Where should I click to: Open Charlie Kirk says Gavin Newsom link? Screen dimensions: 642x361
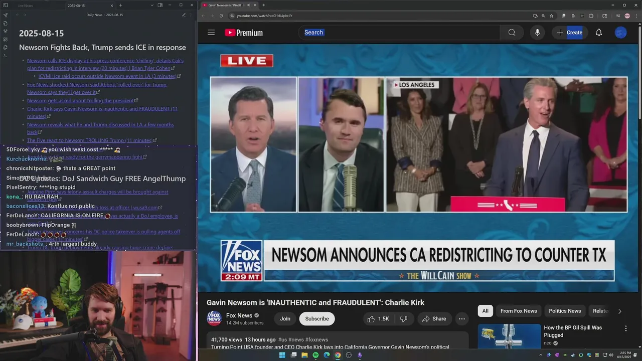[x=102, y=112]
